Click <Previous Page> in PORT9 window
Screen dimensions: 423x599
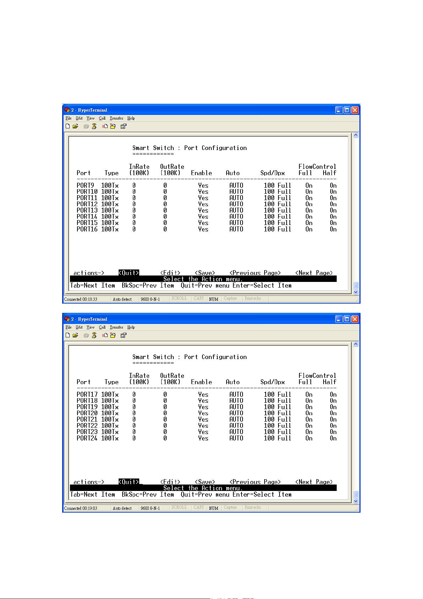pyautogui.click(x=255, y=273)
